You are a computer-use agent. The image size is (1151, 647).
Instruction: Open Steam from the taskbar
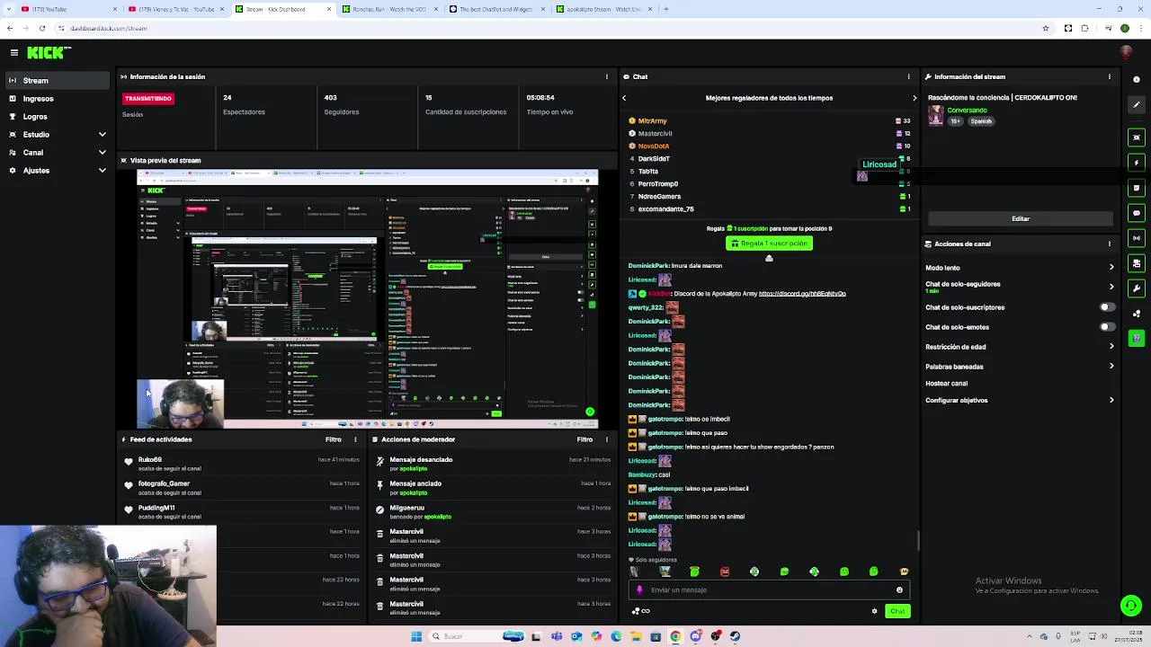pyautogui.click(x=736, y=636)
